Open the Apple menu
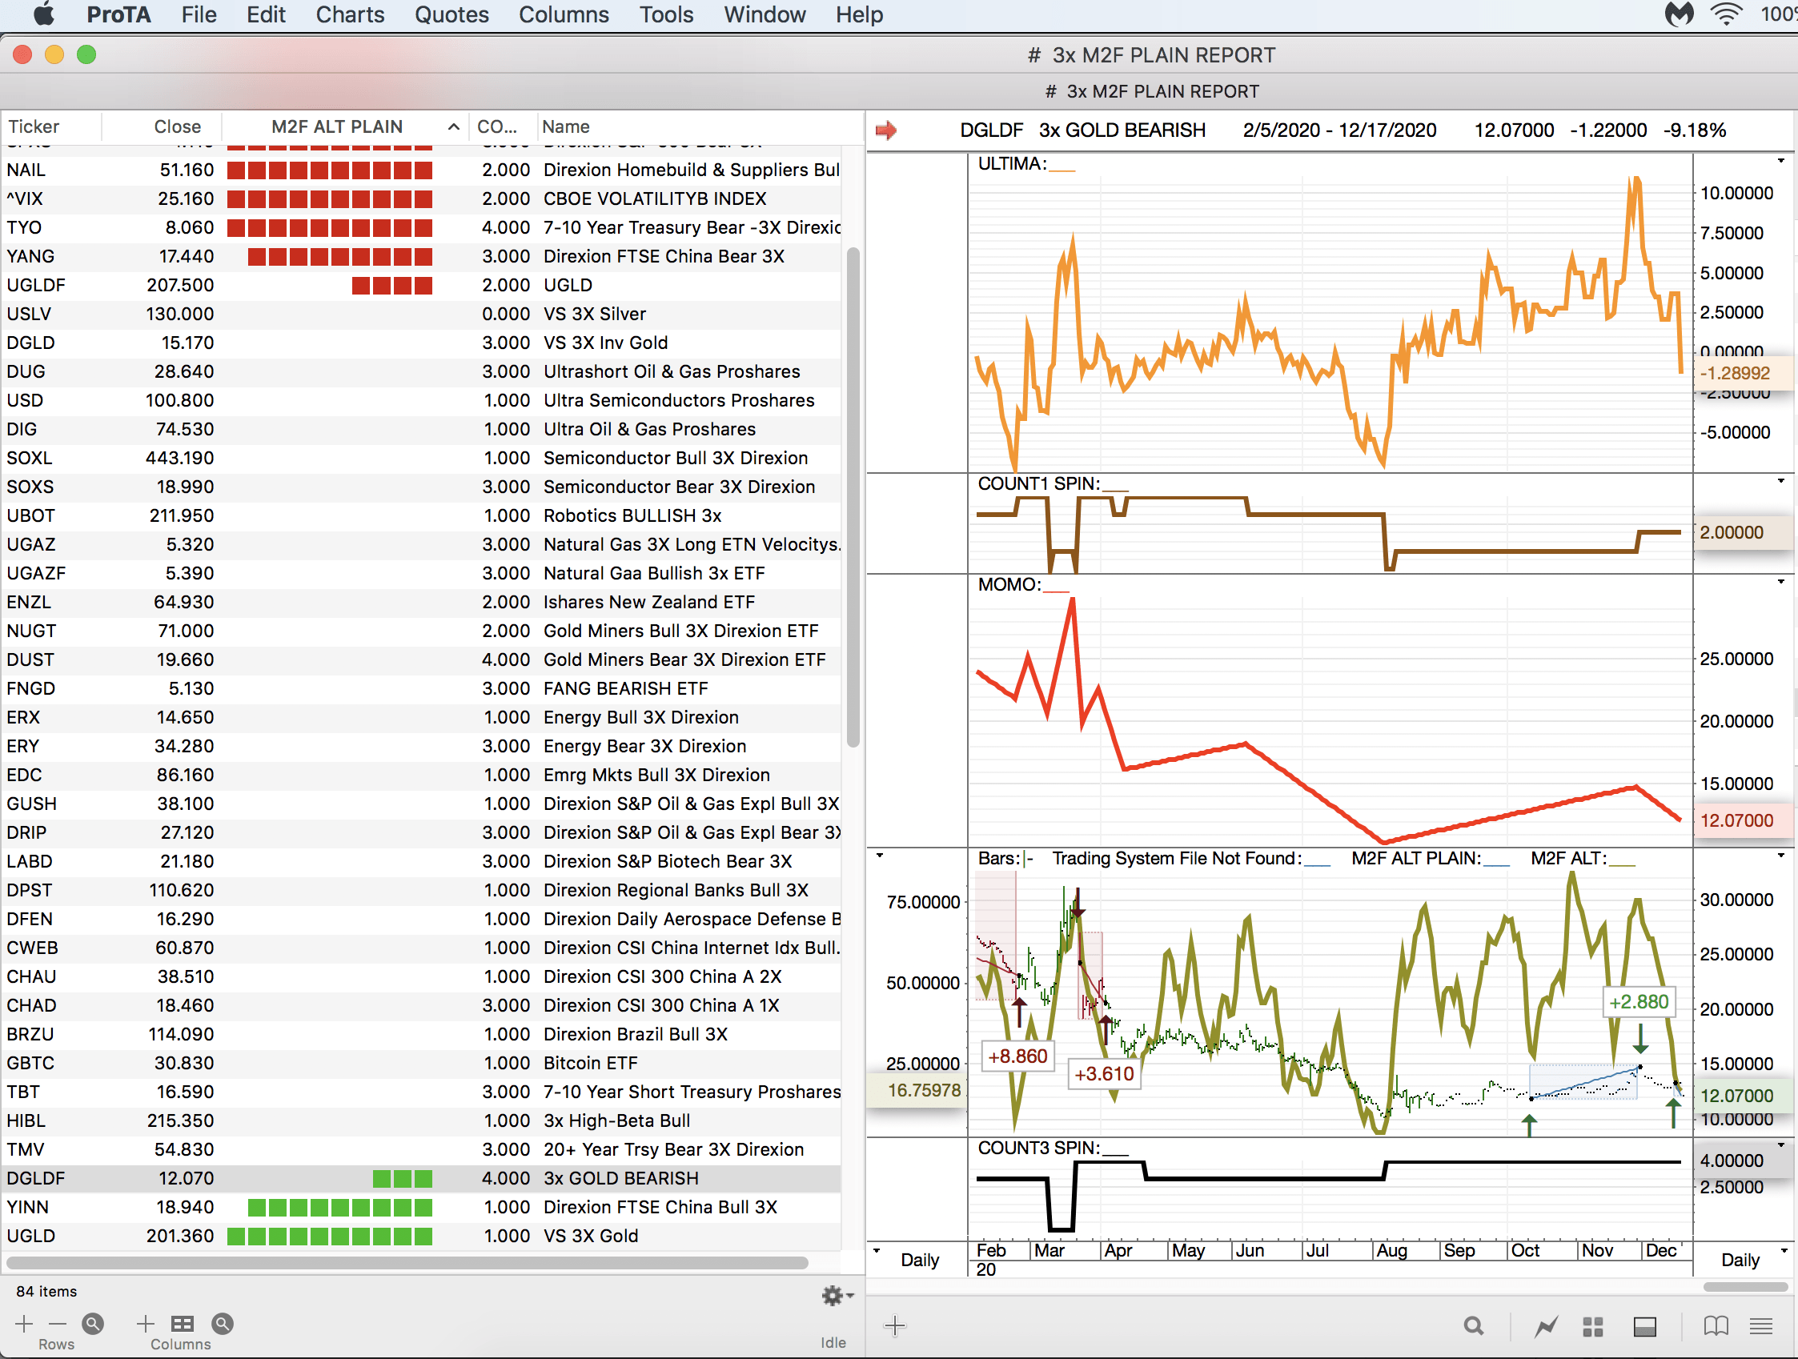 tap(44, 14)
